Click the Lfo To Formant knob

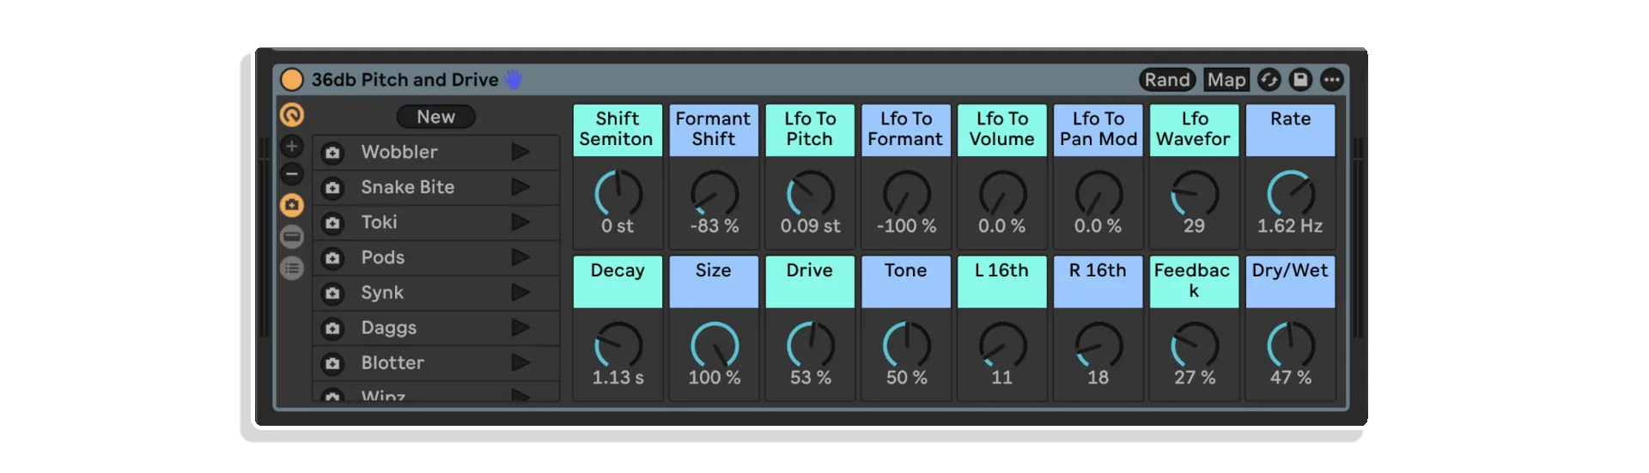pos(907,193)
